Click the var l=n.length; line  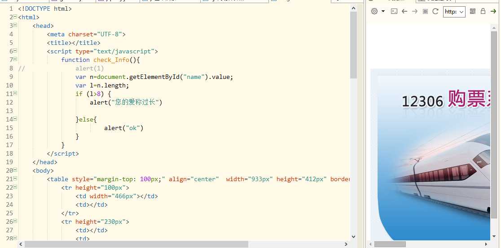point(102,85)
